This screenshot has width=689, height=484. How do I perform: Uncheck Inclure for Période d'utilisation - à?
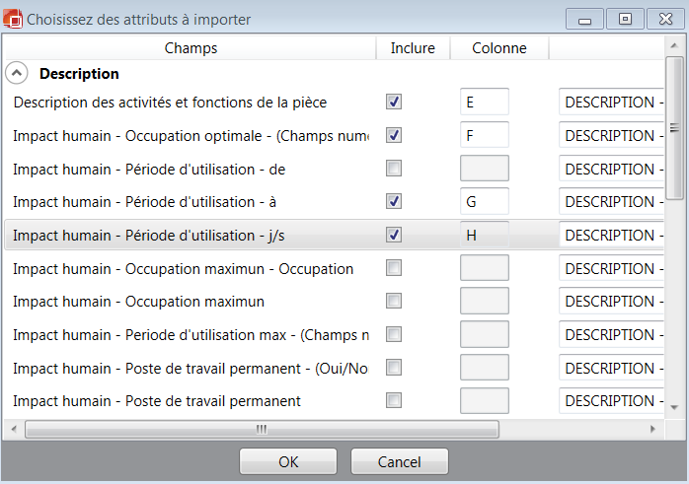coord(394,201)
